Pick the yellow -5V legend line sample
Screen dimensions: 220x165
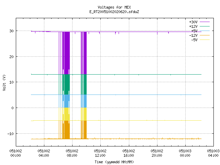point(205,40)
